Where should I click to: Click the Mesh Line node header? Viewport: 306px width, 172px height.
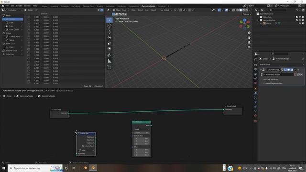pyautogui.click(x=142, y=122)
